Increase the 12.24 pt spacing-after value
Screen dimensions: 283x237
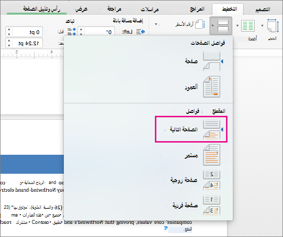9,40
